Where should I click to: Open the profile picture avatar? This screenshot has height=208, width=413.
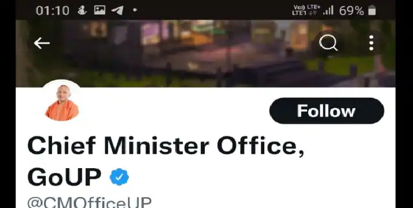62,101
